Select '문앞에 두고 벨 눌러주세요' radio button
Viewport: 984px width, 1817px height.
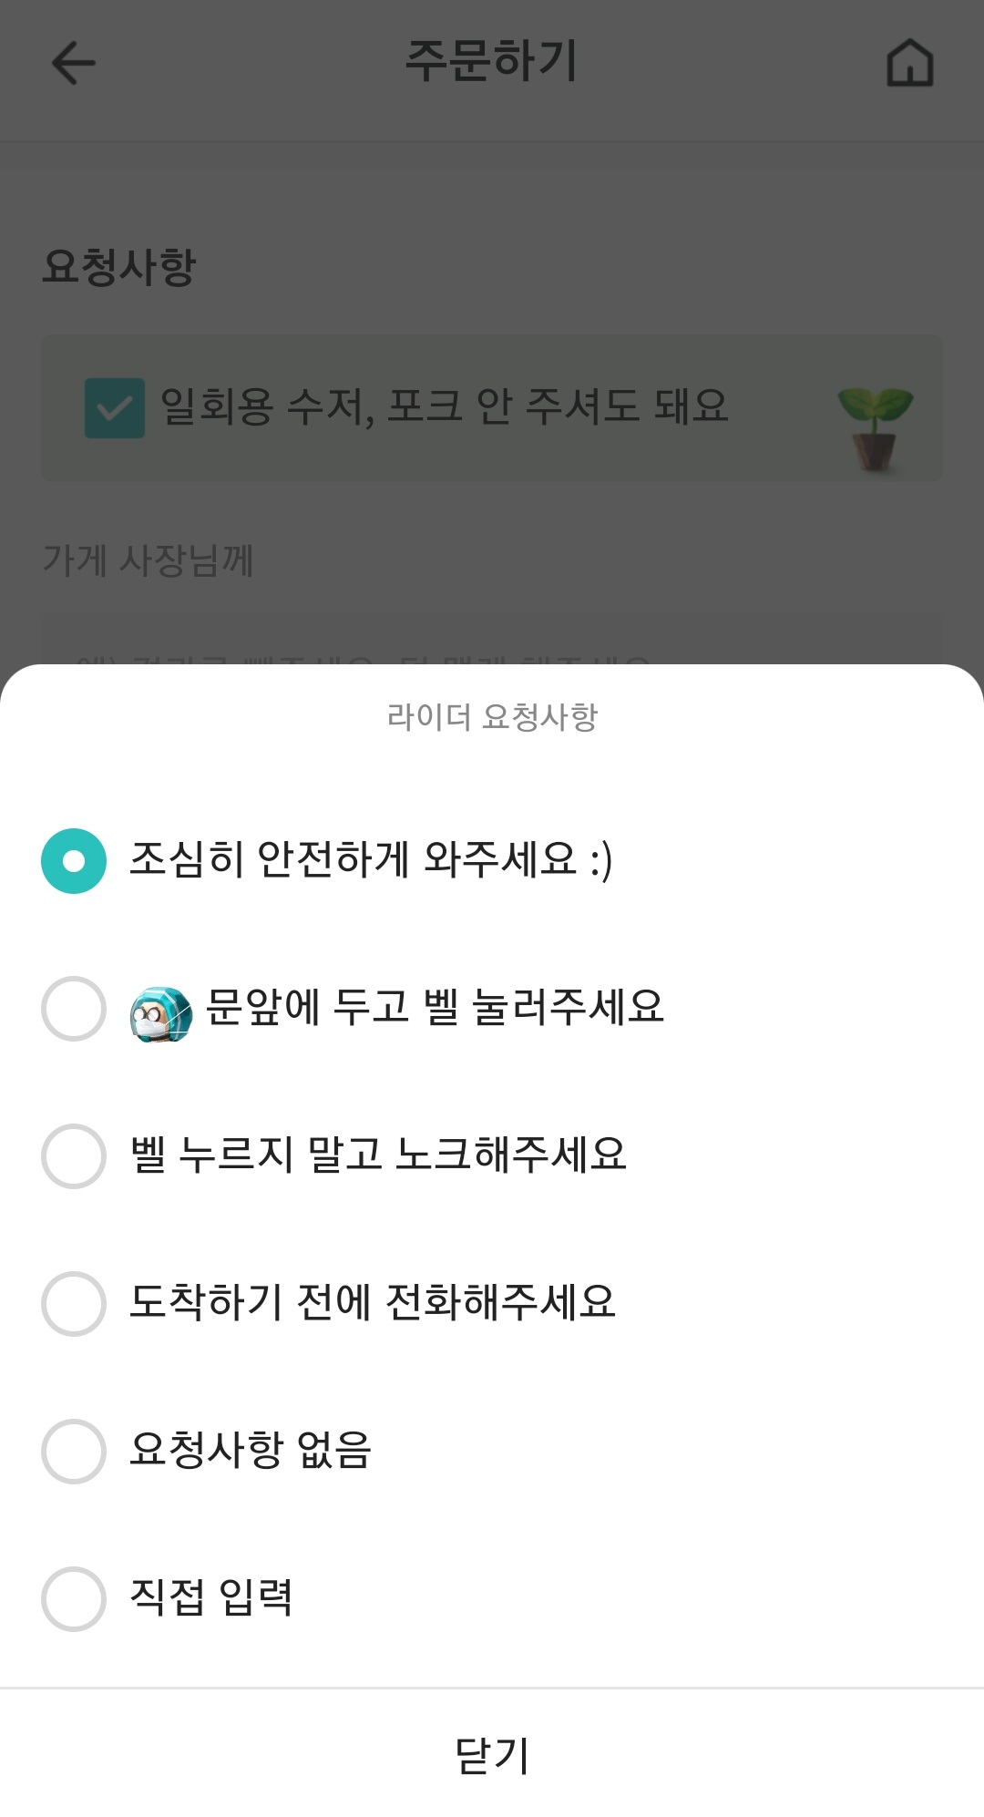coord(74,1009)
